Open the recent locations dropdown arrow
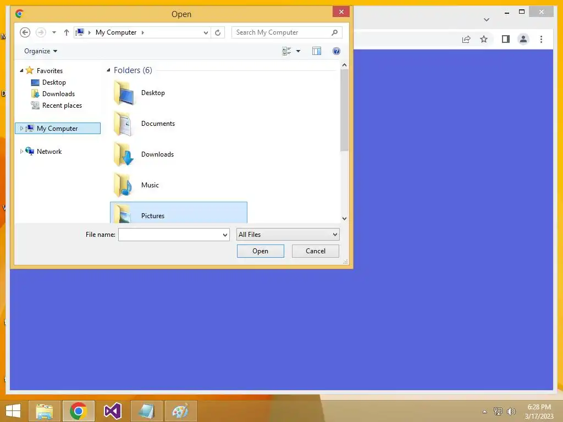This screenshot has width=563, height=422. point(54,32)
